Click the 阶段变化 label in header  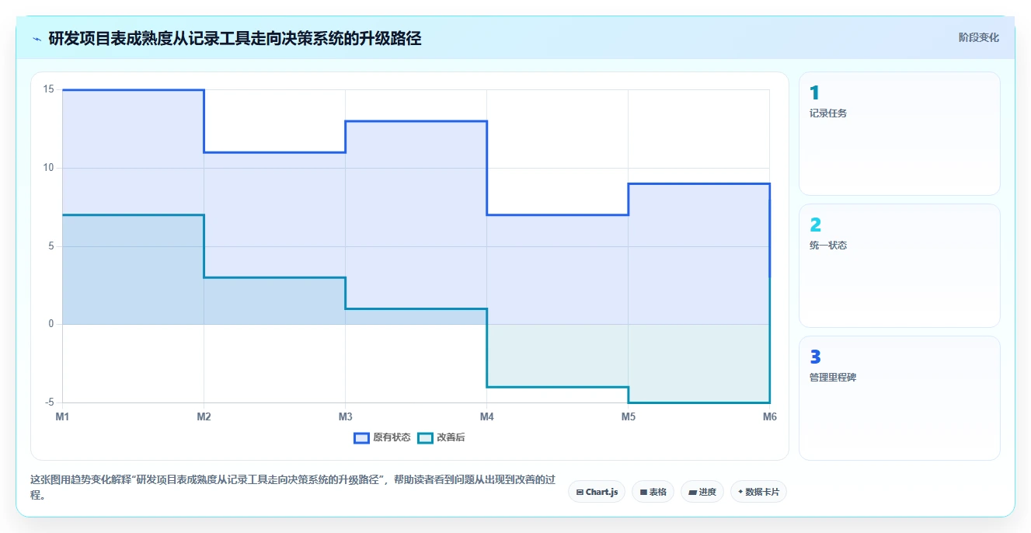(x=979, y=37)
